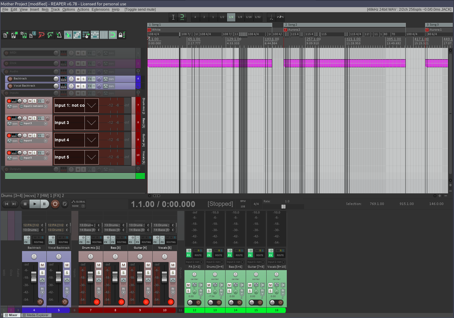The image size is (454, 318).
Task: Set grid division to 1/2
Action: click(x=222, y=17)
